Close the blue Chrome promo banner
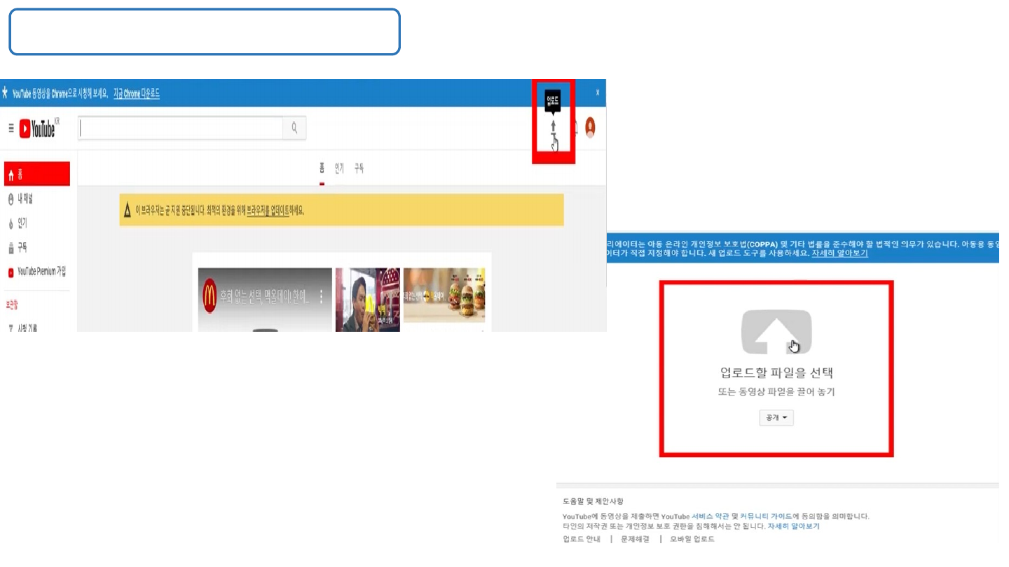This screenshot has width=1009, height=567. (598, 92)
